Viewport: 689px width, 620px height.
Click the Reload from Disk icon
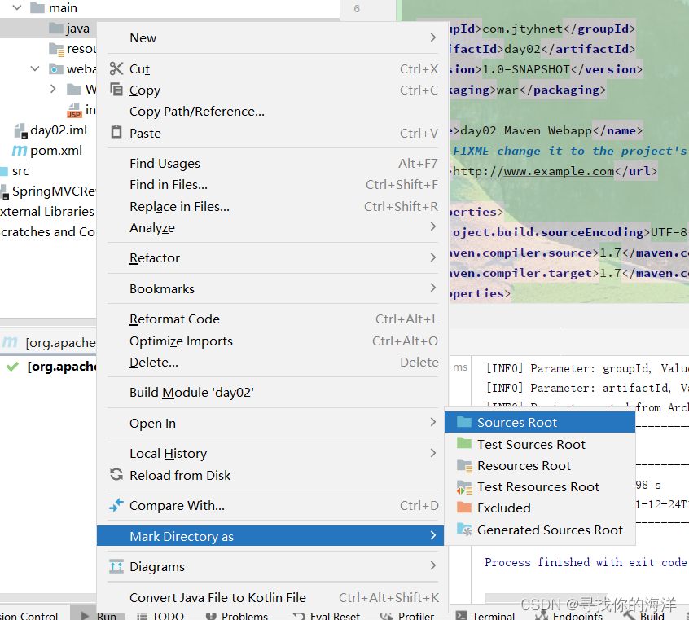pos(116,474)
